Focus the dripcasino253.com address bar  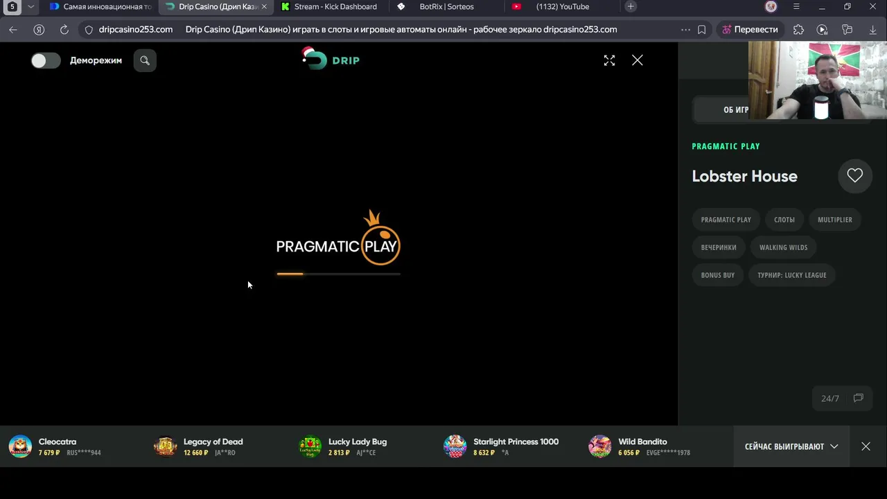click(136, 30)
